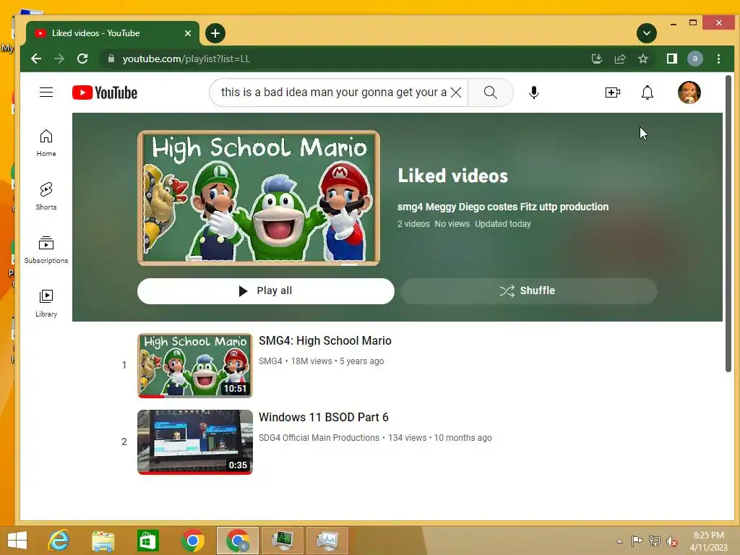Go forward in Chrome

click(59, 59)
